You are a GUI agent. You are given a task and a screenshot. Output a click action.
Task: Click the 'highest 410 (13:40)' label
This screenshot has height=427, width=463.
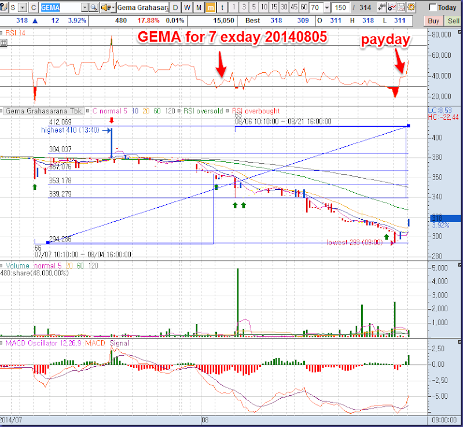tap(70, 130)
